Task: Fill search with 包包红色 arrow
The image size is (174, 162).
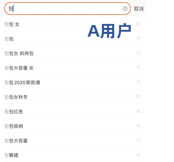Action: point(139,112)
